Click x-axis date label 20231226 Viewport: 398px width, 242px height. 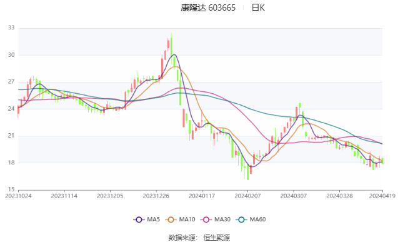tap(156, 196)
